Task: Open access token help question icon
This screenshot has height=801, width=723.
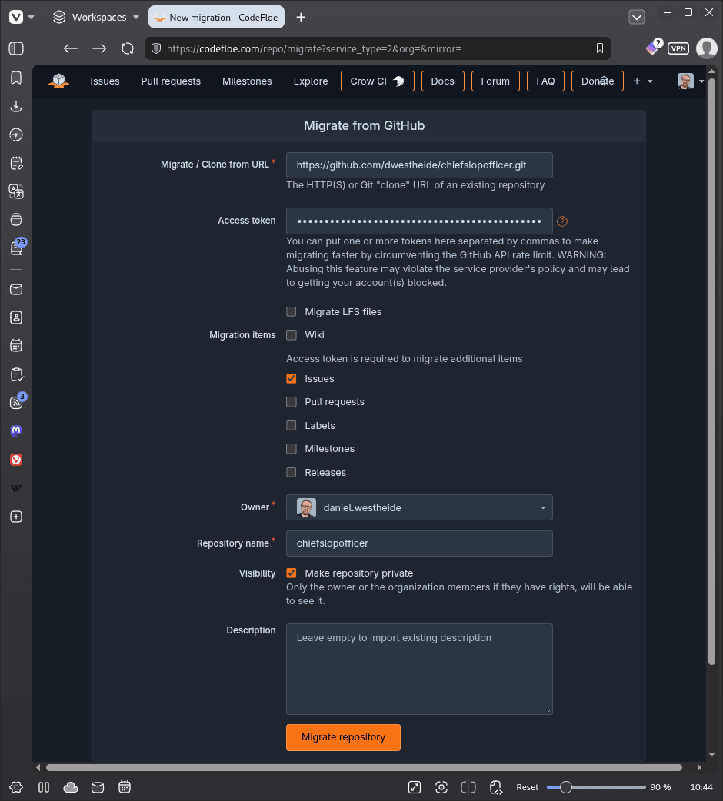Action: [x=562, y=221]
